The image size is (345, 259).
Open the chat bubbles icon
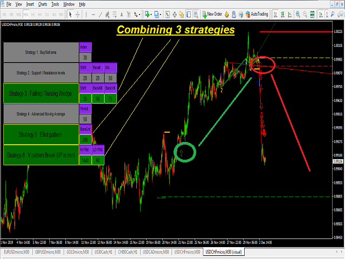pos(340,15)
